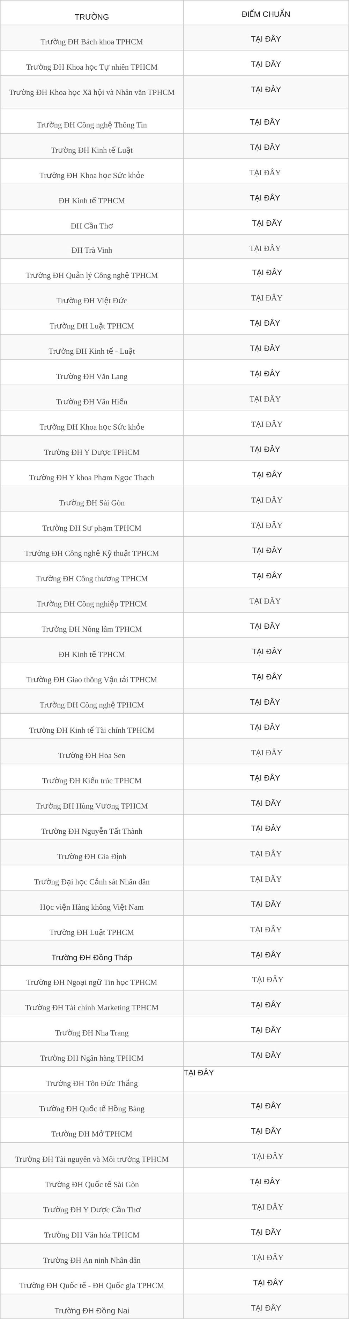This screenshot has width=349, height=1319.
Task: Open TẠI ĐÂY link for ĐH Bách khoa TPHCM
Action: [266, 39]
